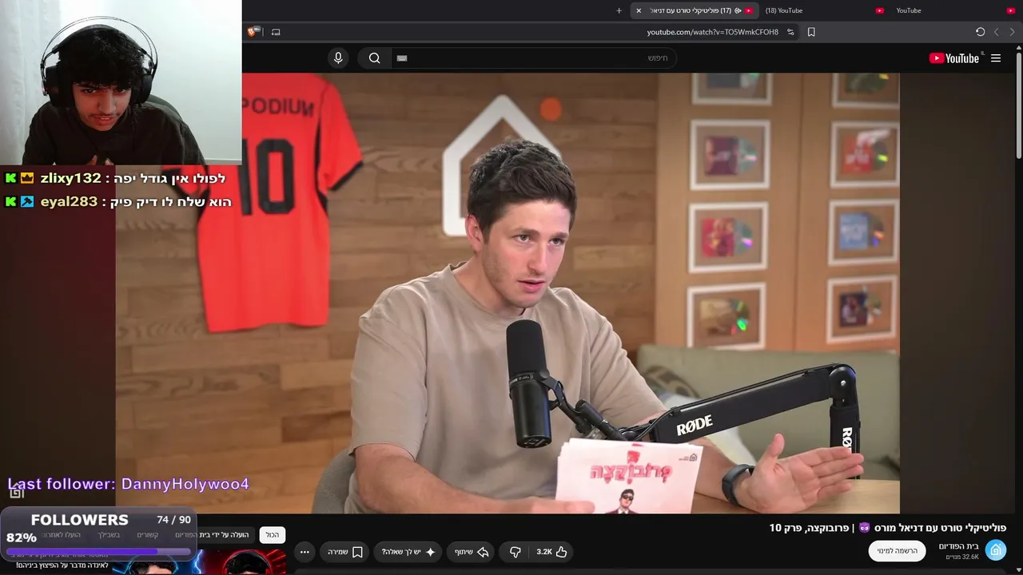1023x575 pixels.
Task: Open more actions three-dot menu
Action: [305, 552]
